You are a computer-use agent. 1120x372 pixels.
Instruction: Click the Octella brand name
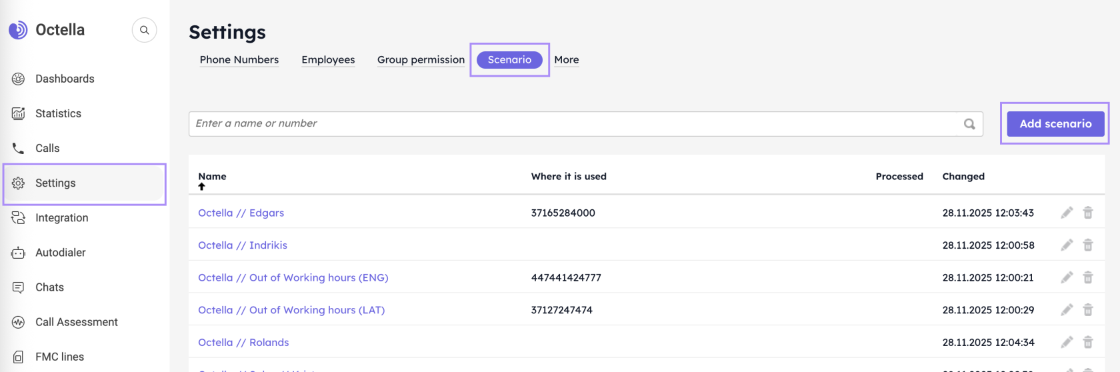60,30
